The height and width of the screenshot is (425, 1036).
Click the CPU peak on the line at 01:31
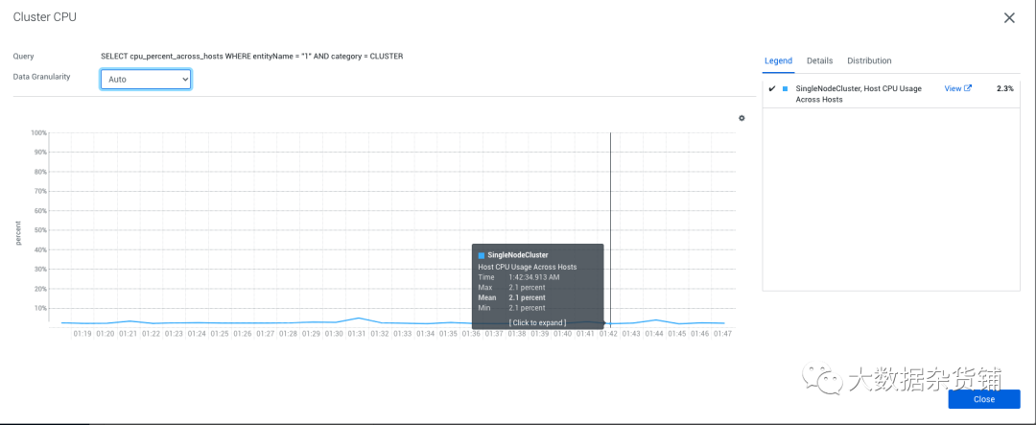click(358, 318)
